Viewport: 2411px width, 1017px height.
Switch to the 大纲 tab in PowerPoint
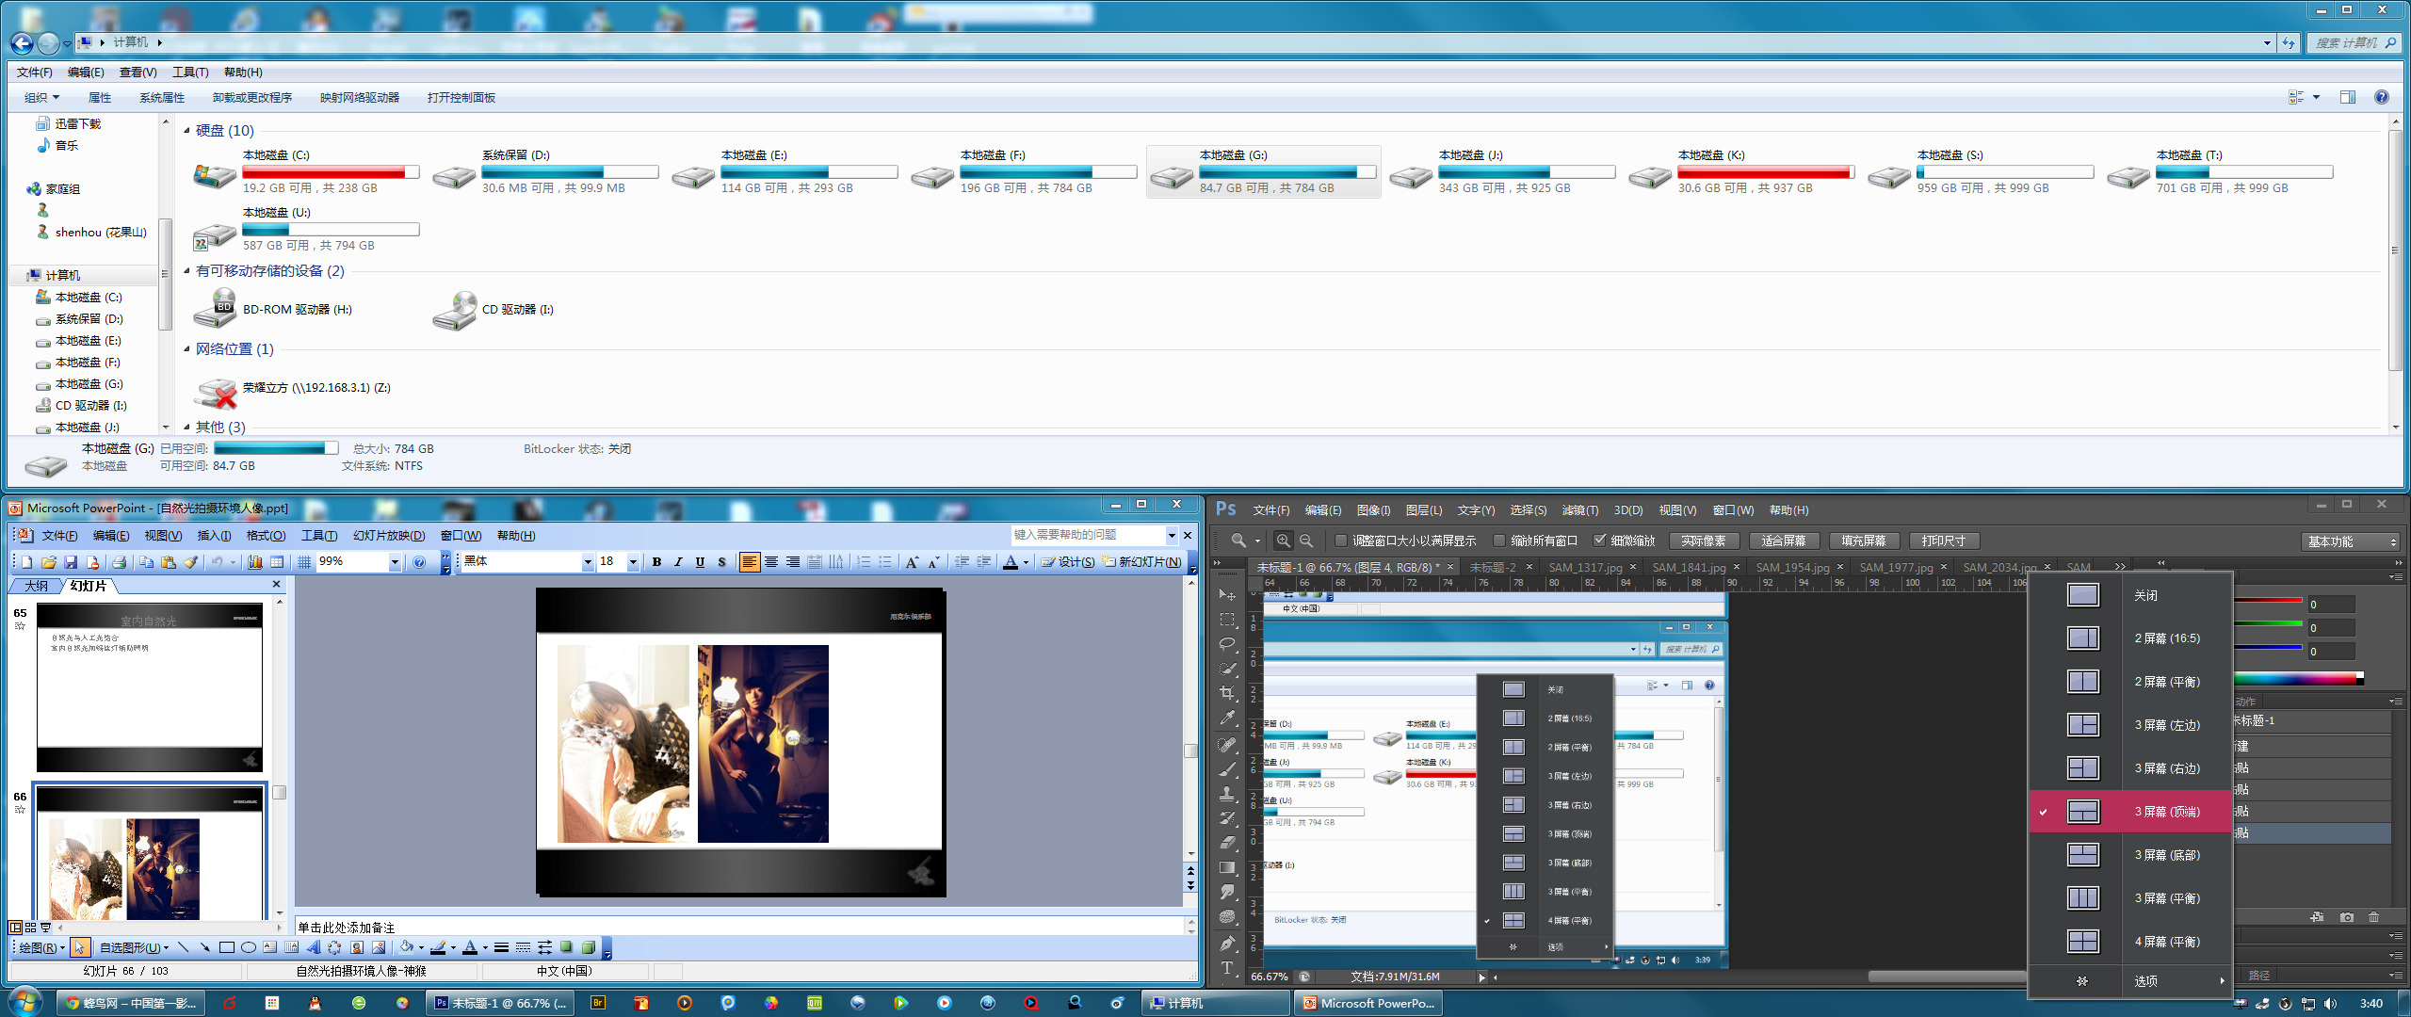36,586
